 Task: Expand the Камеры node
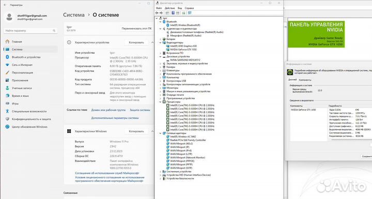click(x=160, y=67)
